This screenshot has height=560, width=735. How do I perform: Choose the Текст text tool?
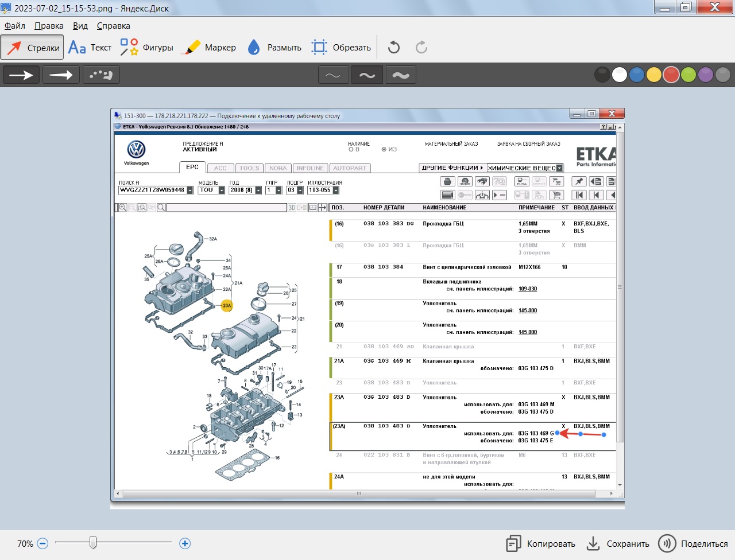point(90,48)
